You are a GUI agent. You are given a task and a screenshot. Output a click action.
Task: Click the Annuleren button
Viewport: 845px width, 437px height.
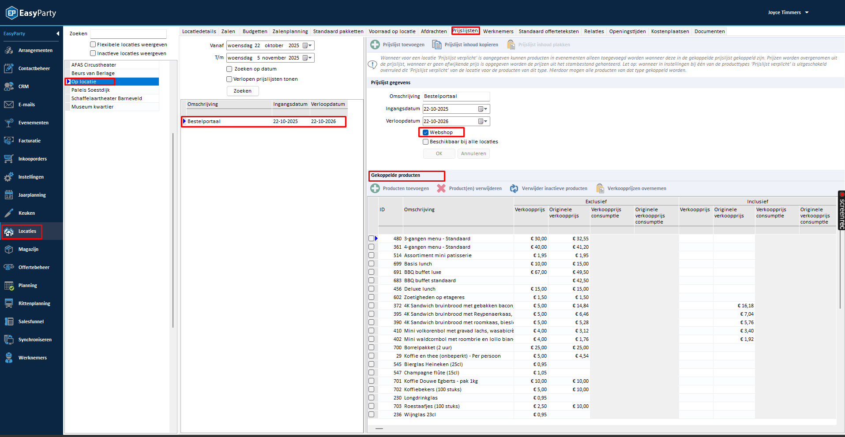(473, 153)
